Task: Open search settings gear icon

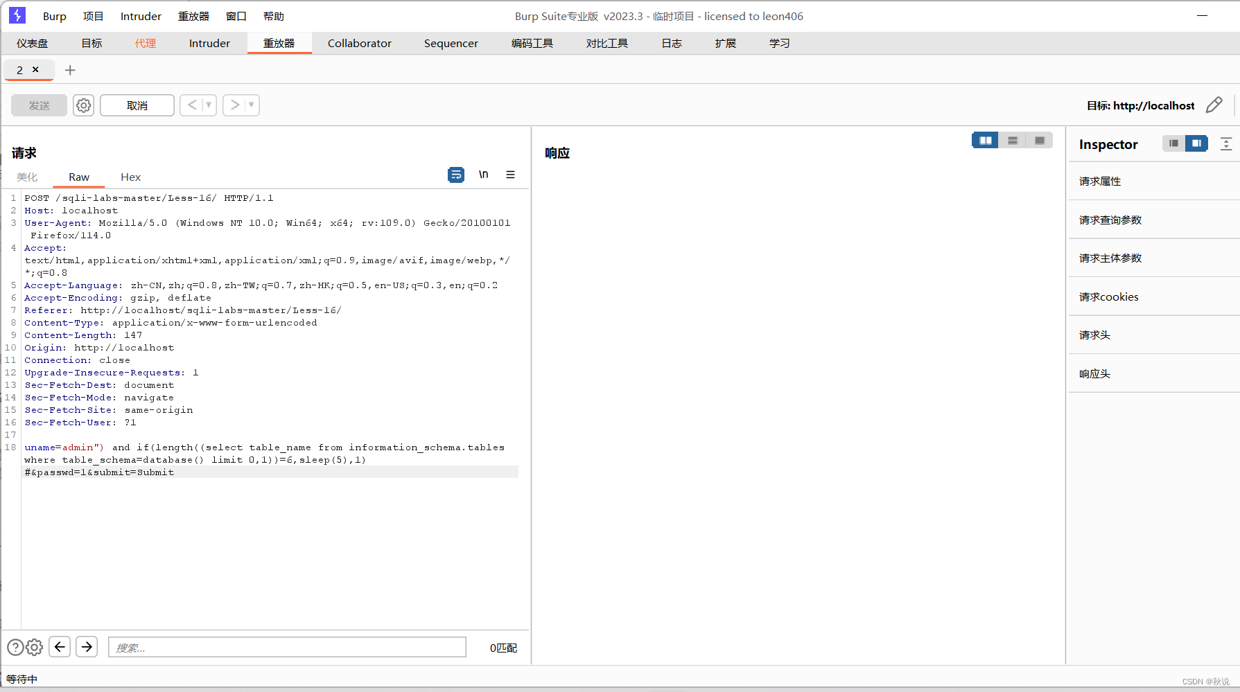Action: (34, 647)
